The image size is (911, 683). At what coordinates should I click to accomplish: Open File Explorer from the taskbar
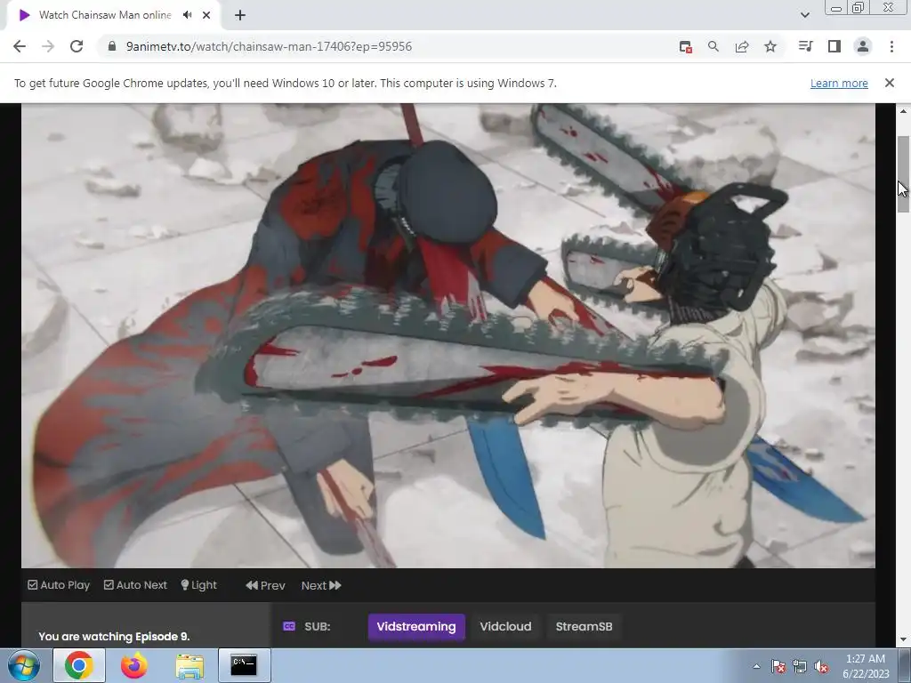(189, 665)
